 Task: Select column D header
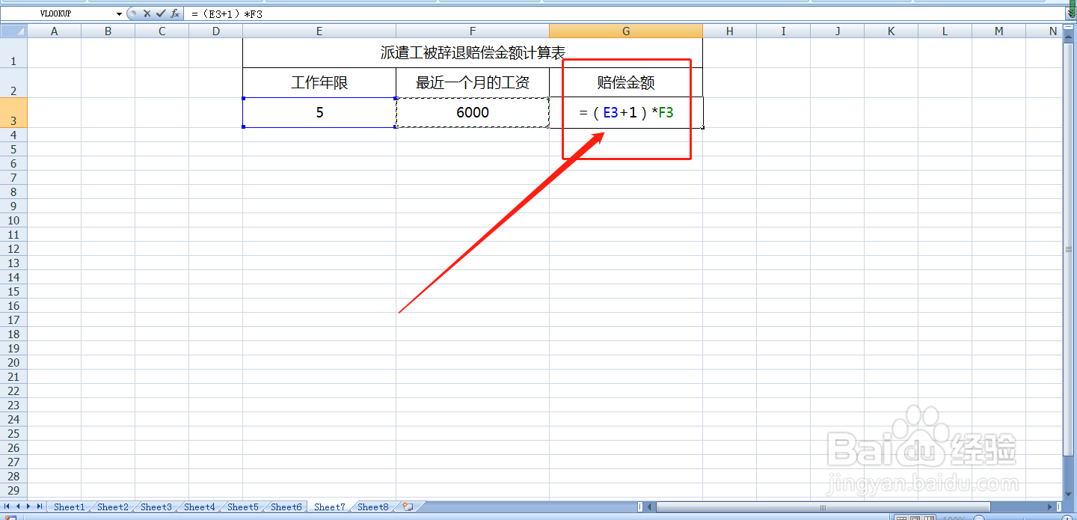(x=216, y=31)
